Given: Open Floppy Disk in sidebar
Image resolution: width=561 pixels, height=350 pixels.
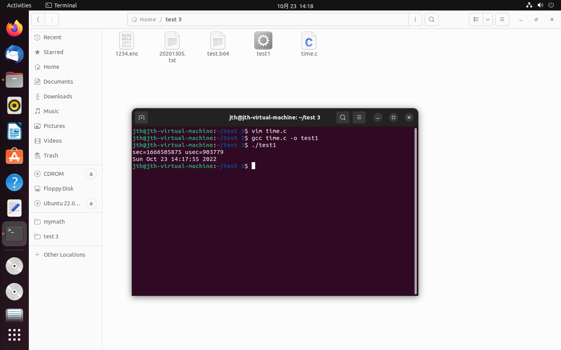Looking at the screenshot, I should (65, 189).
